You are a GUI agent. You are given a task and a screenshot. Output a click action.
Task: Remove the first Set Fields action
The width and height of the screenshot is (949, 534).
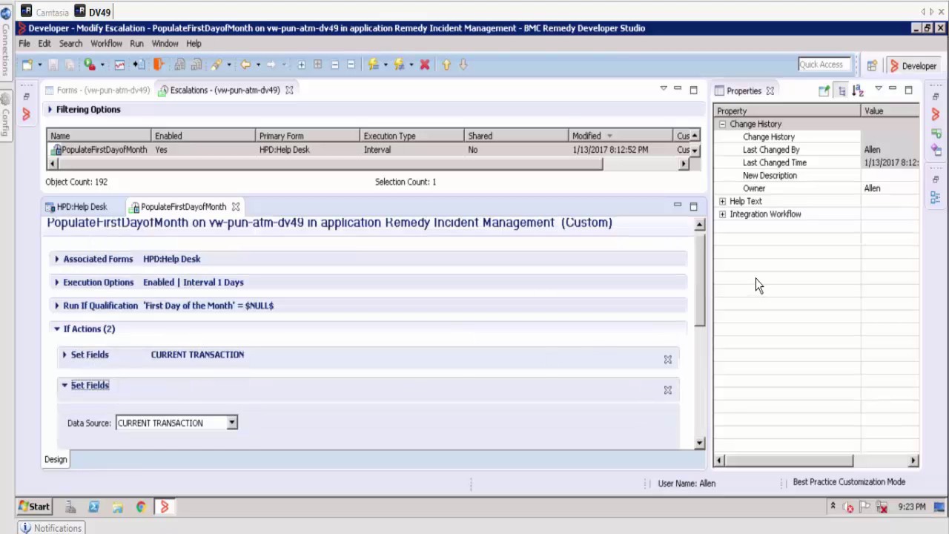[x=668, y=360]
